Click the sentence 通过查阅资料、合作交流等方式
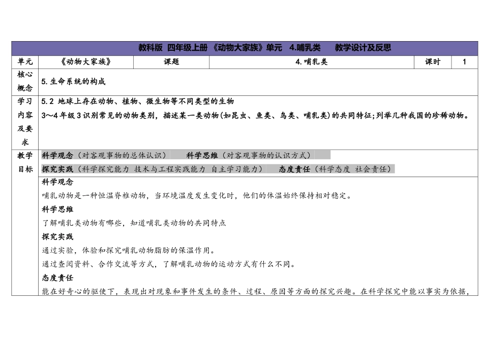 click(169, 264)
